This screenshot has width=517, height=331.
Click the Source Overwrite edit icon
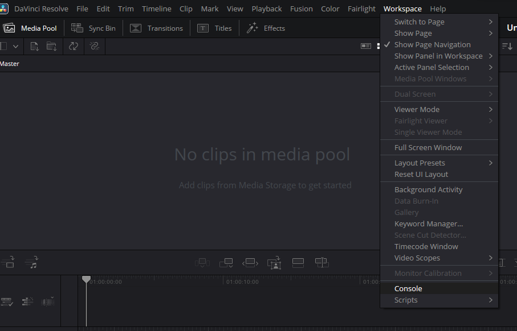321,263
